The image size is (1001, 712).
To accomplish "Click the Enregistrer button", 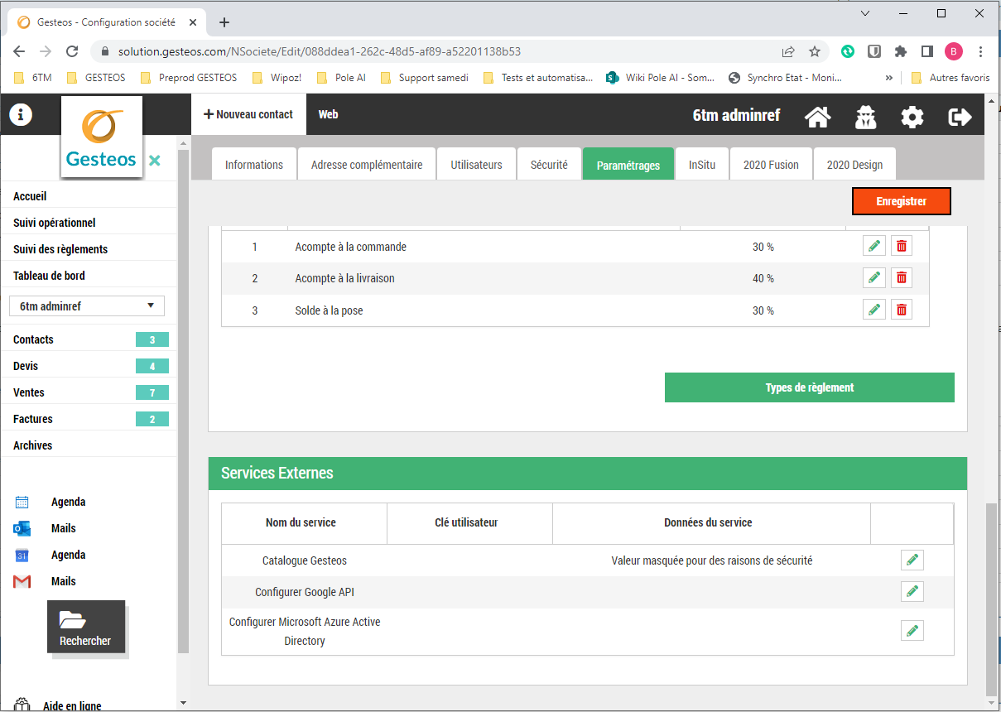I will (x=901, y=201).
